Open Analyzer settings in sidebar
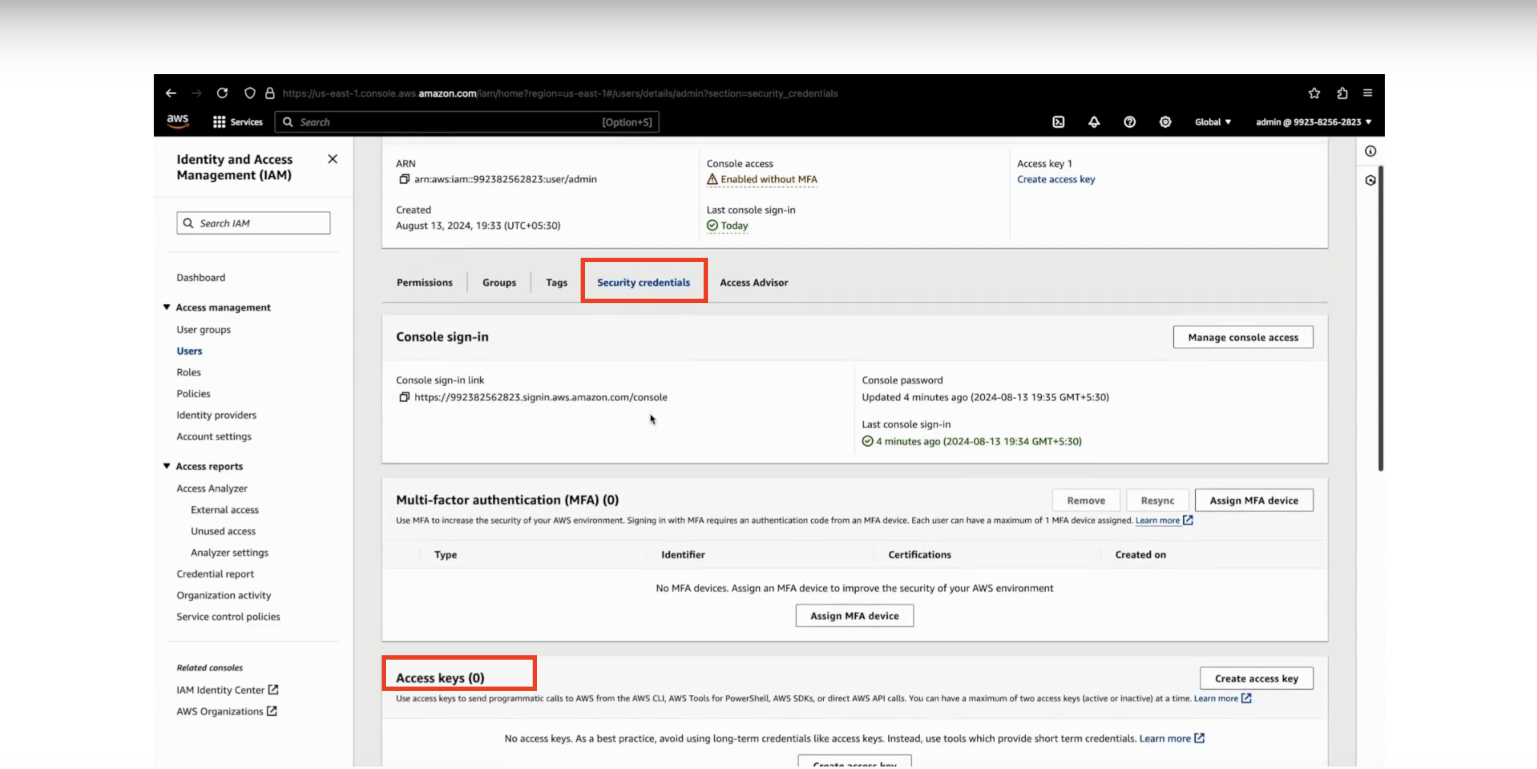 click(x=229, y=552)
